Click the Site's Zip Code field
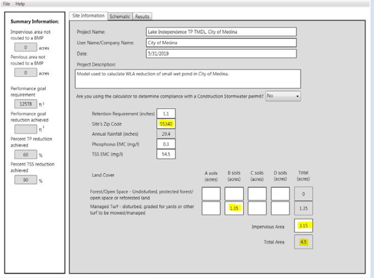Screen dimensions: 374x278 [x=166, y=124]
